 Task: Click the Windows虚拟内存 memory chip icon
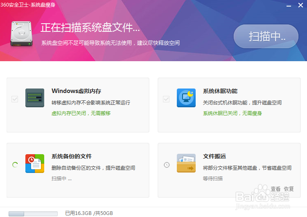tap(35, 98)
